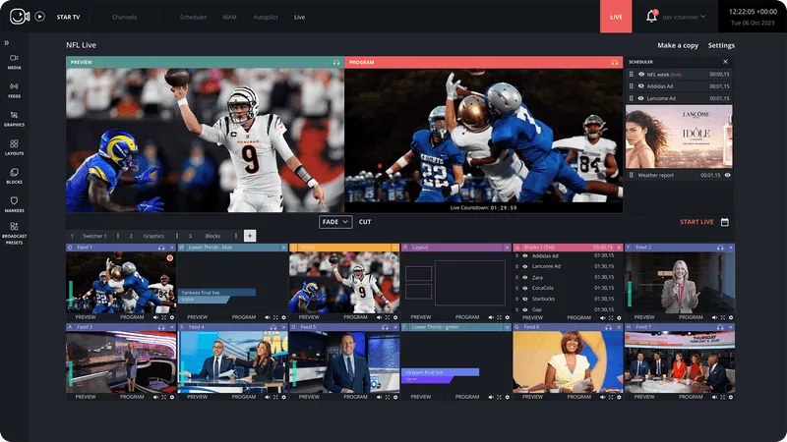Click the speaker icon on Feed 1 tile

(155, 317)
